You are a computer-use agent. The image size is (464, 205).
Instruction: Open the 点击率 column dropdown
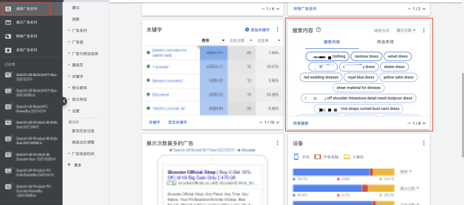(269, 40)
